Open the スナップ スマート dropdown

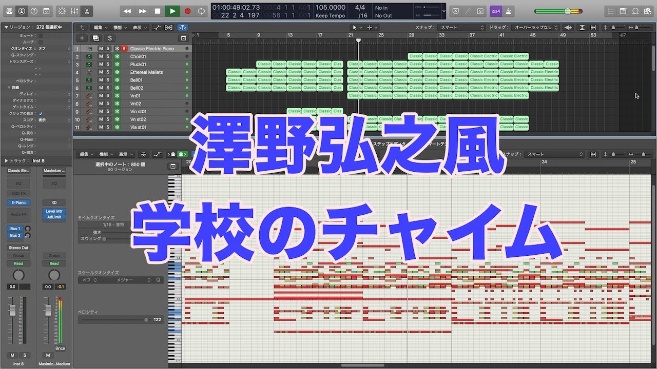(459, 27)
